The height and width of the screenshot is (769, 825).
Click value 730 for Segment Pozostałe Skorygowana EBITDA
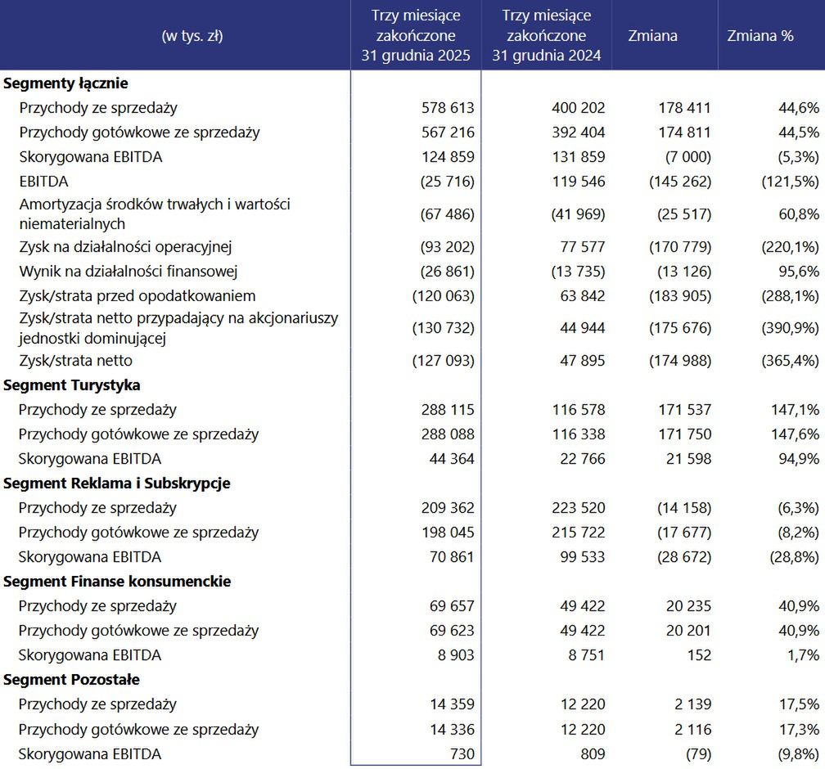coord(463,753)
